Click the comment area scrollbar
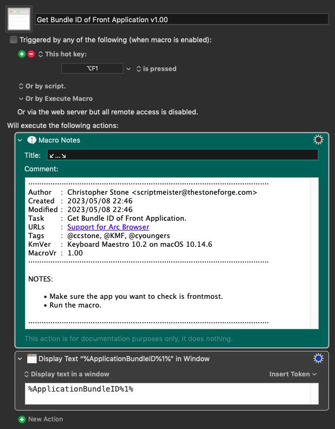The image size is (335, 429). pos(314,253)
